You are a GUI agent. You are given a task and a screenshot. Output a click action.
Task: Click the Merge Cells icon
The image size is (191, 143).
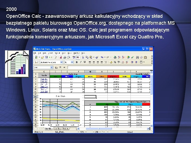106,62
